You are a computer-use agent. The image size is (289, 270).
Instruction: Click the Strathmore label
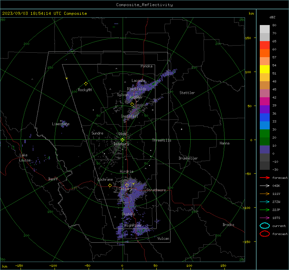coord(156,190)
